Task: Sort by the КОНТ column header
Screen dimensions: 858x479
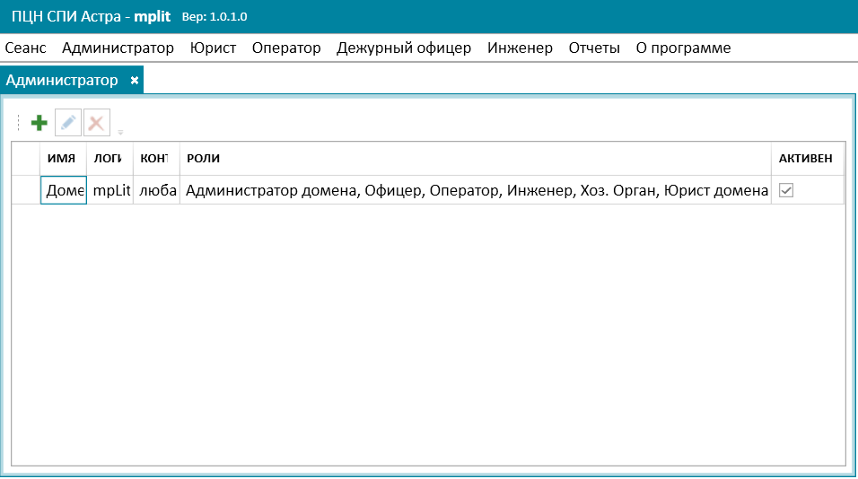Action: point(156,159)
